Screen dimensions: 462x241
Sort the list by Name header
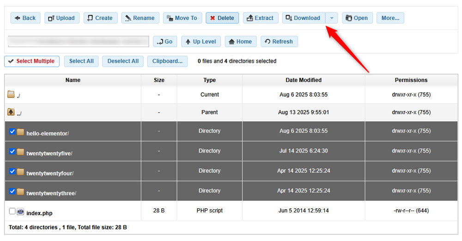[x=73, y=80]
